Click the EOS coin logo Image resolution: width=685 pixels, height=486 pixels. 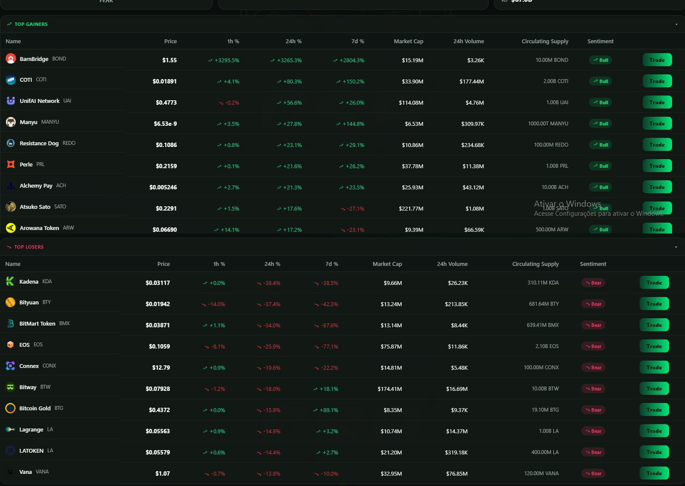tap(10, 345)
